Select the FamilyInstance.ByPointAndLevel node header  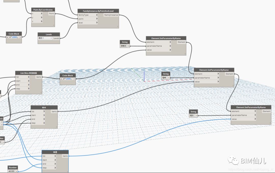pos(98,11)
